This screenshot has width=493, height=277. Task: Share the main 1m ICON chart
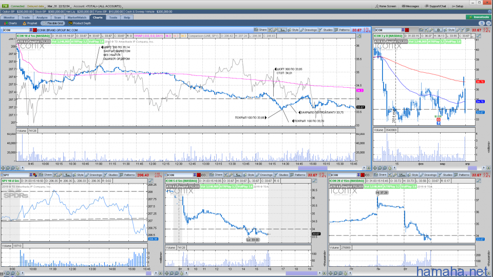pyautogui.click(x=261, y=30)
